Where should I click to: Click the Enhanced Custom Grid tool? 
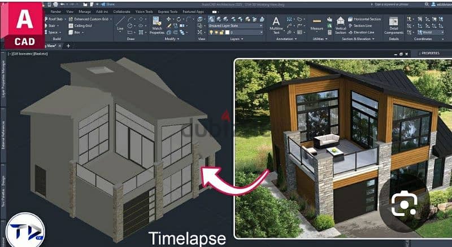(x=89, y=19)
